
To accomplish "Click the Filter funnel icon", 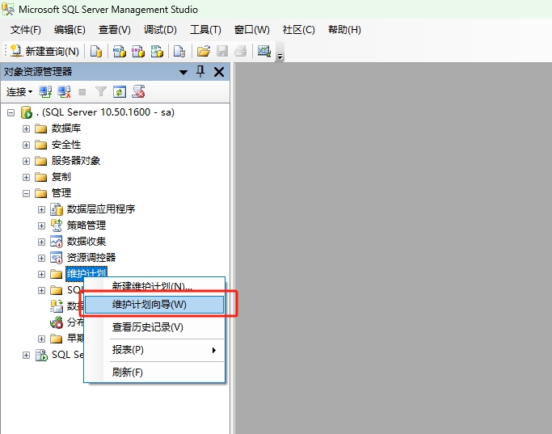I will coord(101,92).
